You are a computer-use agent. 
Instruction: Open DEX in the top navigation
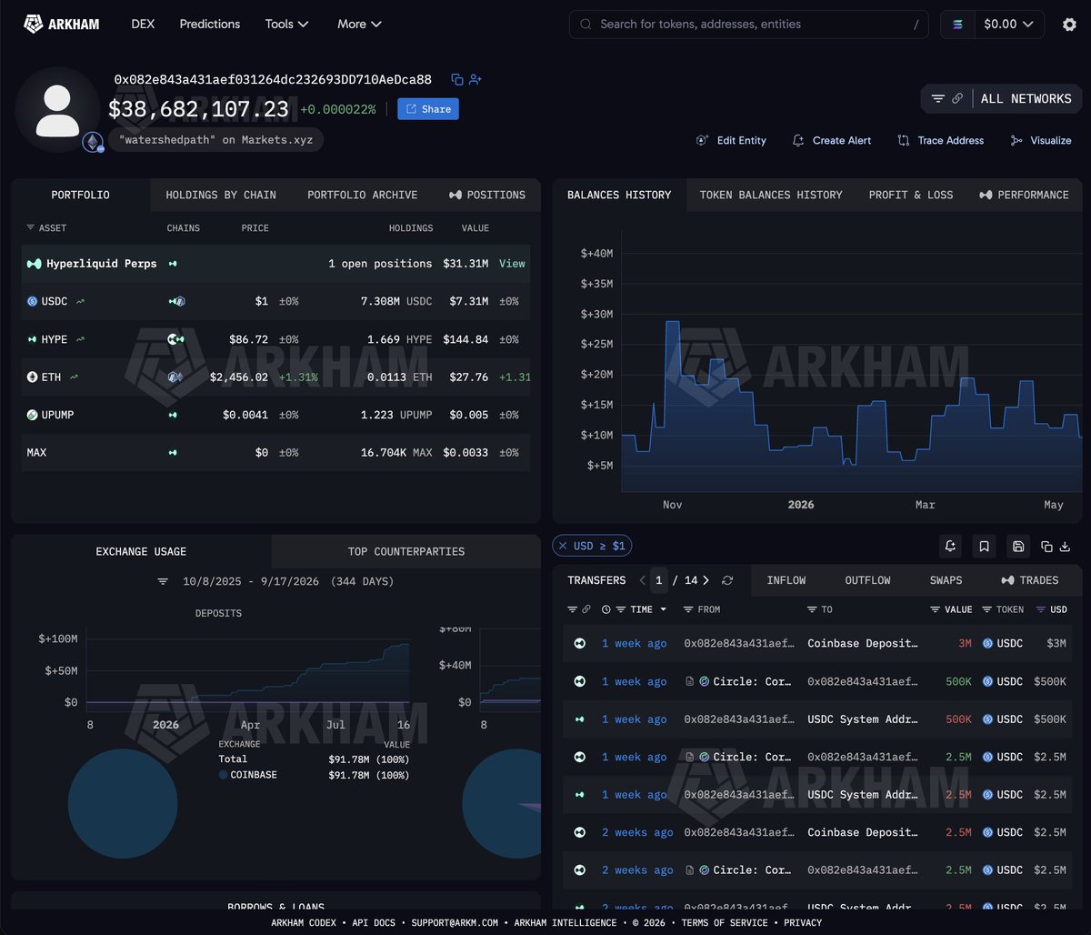point(143,24)
